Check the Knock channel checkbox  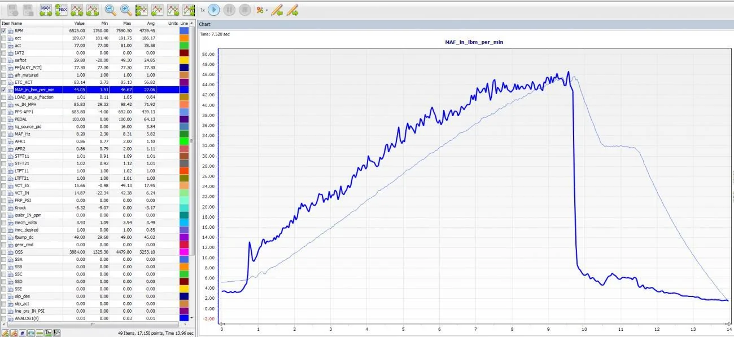point(4,207)
